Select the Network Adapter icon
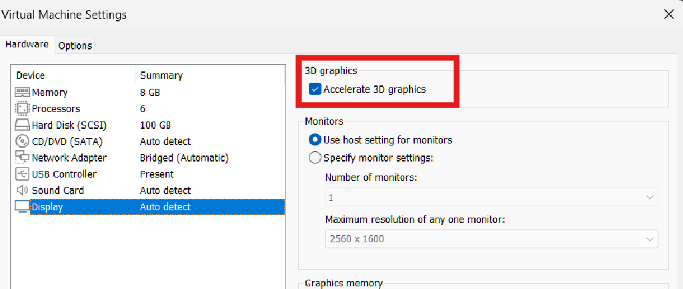The height and width of the screenshot is (289, 683). [x=22, y=158]
